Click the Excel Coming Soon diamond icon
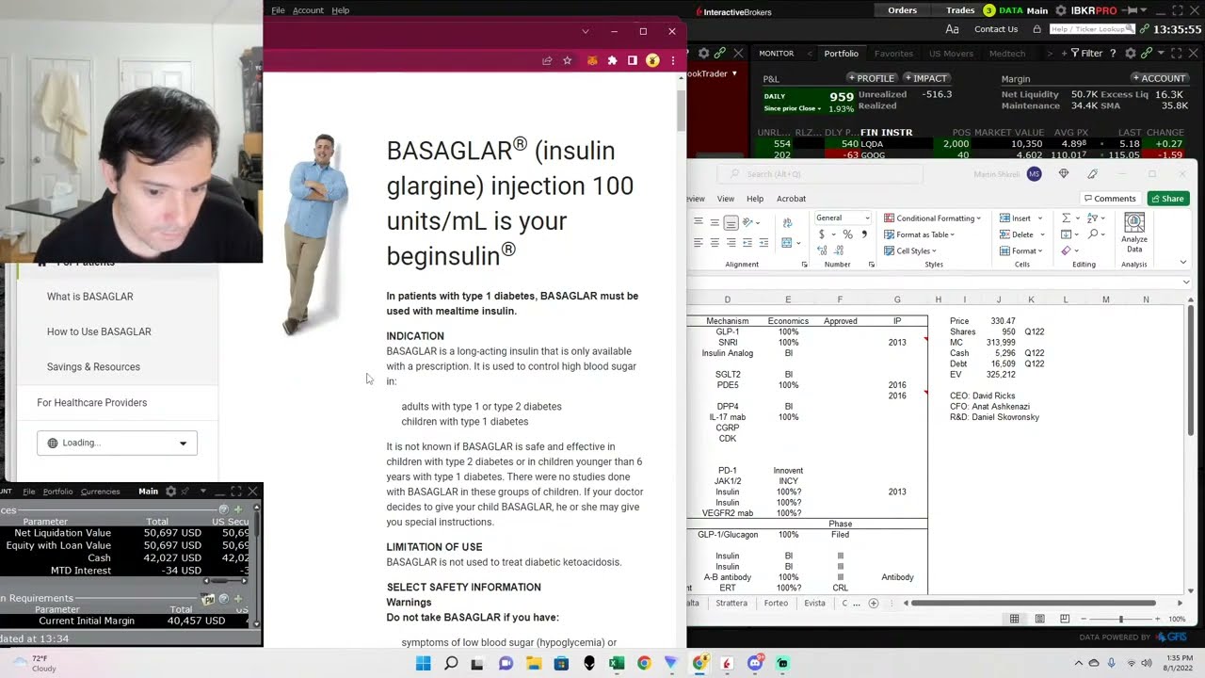Image resolution: width=1205 pixels, height=678 pixels. (x=1064, y=174)
